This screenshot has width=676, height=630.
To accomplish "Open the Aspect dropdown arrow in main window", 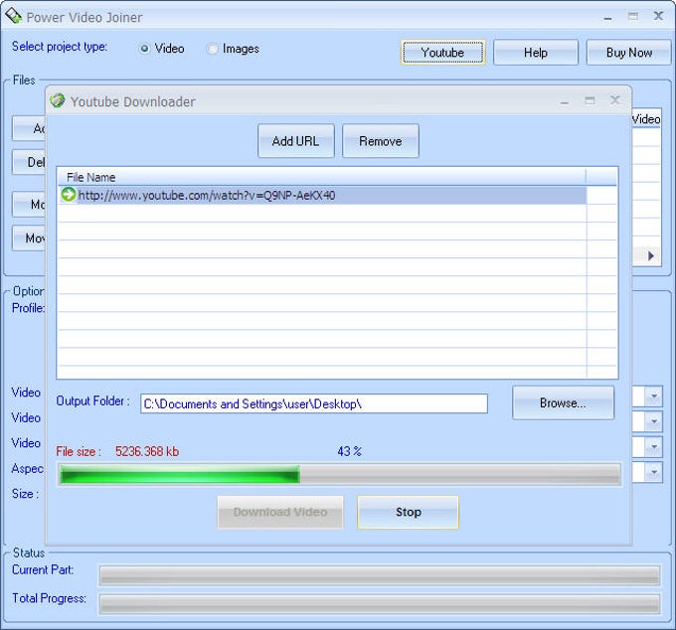I will coord(653,472).
